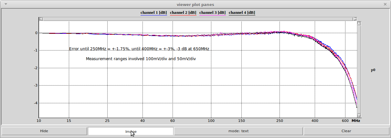This screenshot has height=138, width=391.
Task: Click the horizontal scrollbar track above plot
Action: [198, 19]
